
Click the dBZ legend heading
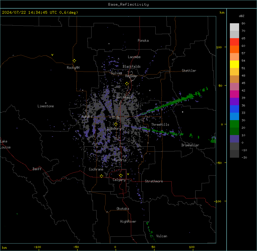tap(241, 16)
